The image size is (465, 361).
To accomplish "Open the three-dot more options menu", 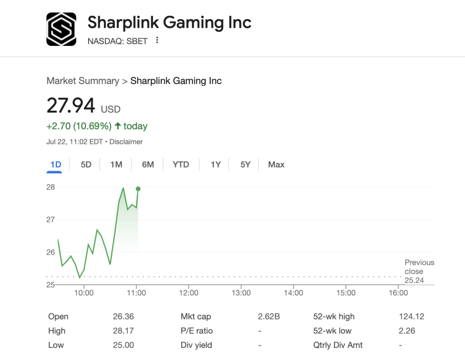I will point(157,40).
